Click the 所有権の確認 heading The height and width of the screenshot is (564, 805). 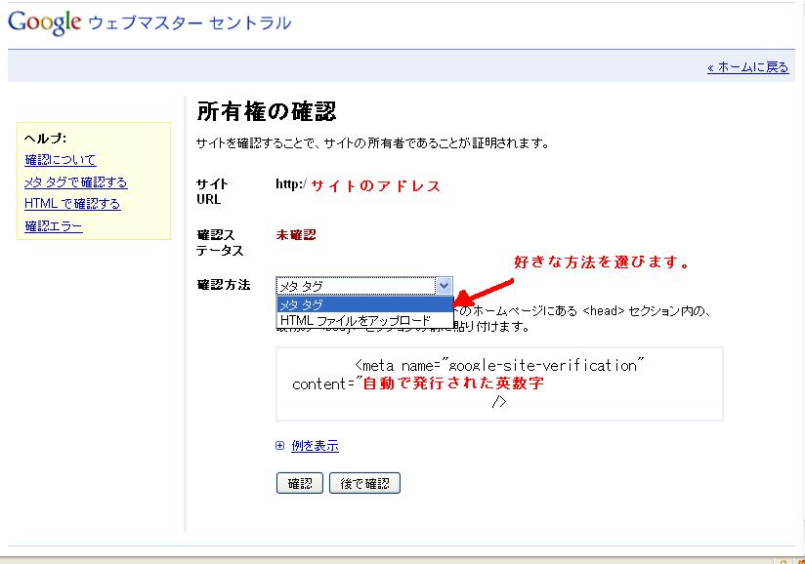tap(267, 111)
